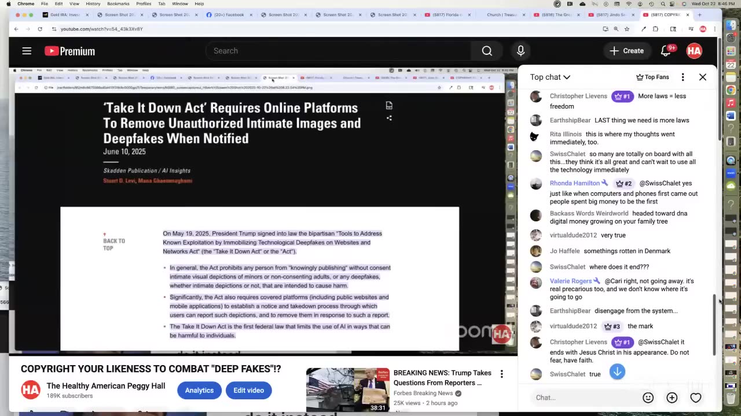The image size is (741, 416).
Task: Open a new Chrome tab
Action: tap(699, 15)
